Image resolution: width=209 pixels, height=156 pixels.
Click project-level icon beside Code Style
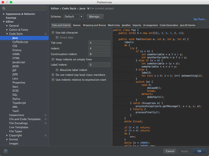(46, 34)
